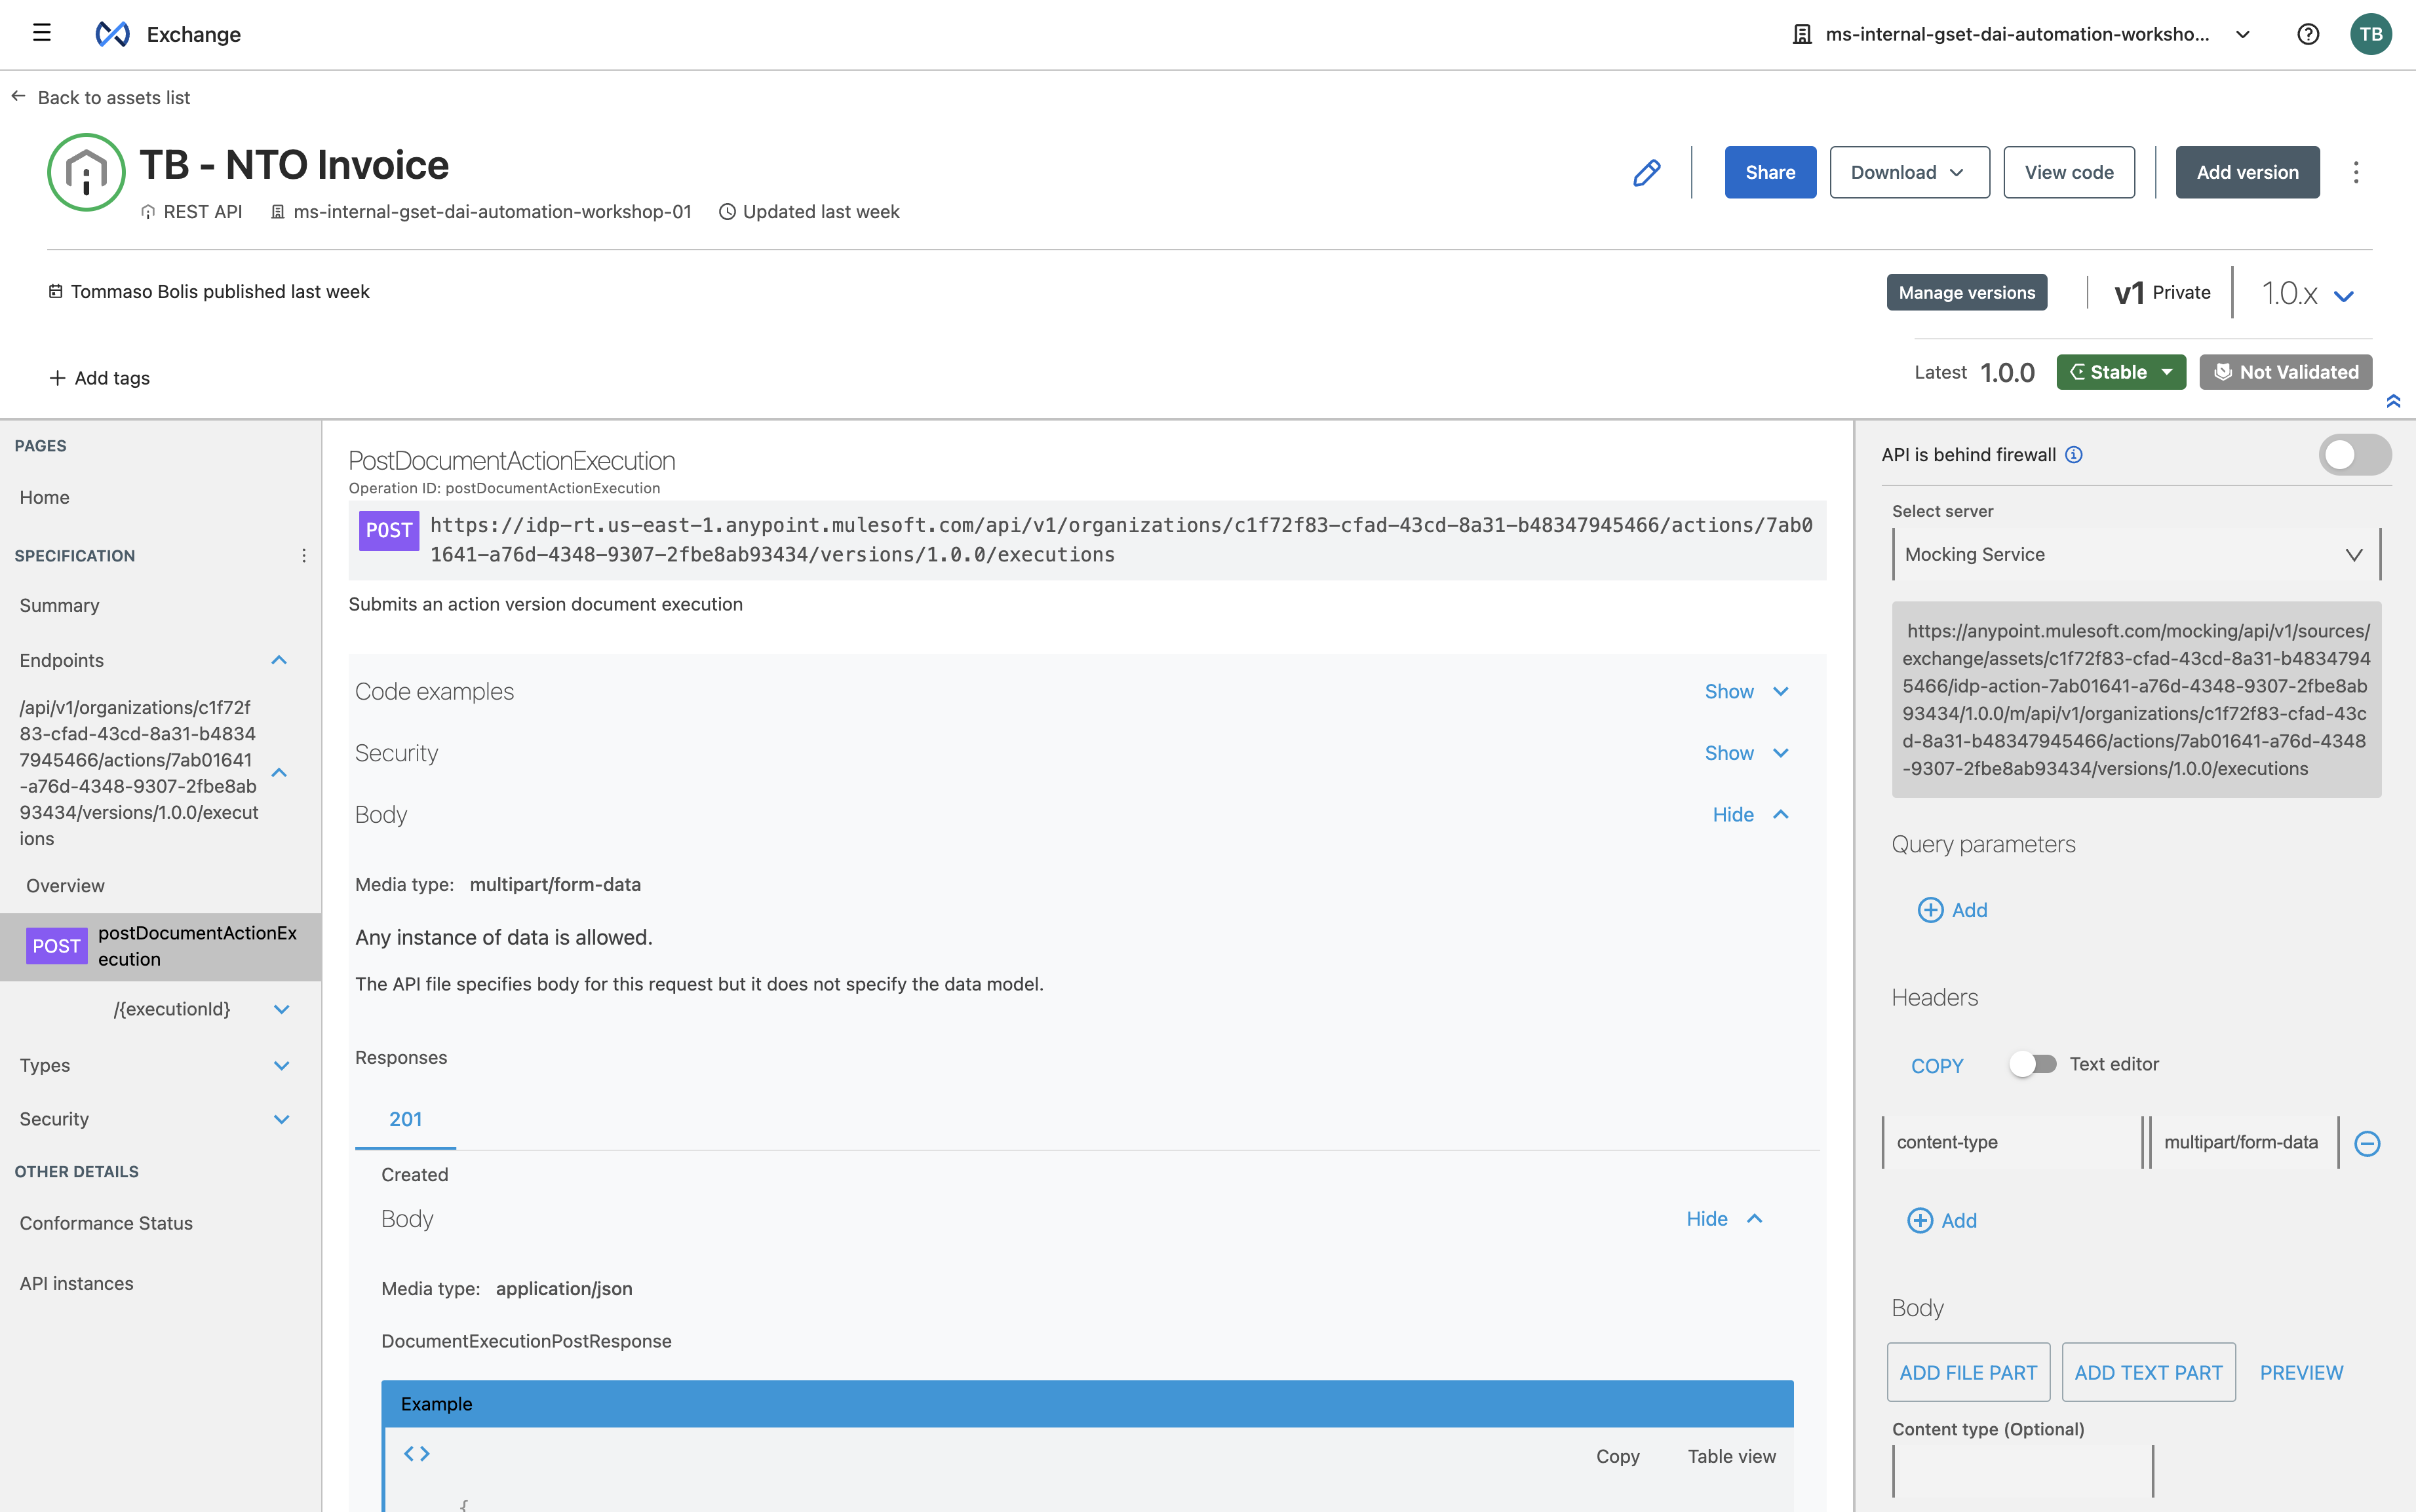
Task: Click ADD FILE PART button
Action: click(1968, 1372)
